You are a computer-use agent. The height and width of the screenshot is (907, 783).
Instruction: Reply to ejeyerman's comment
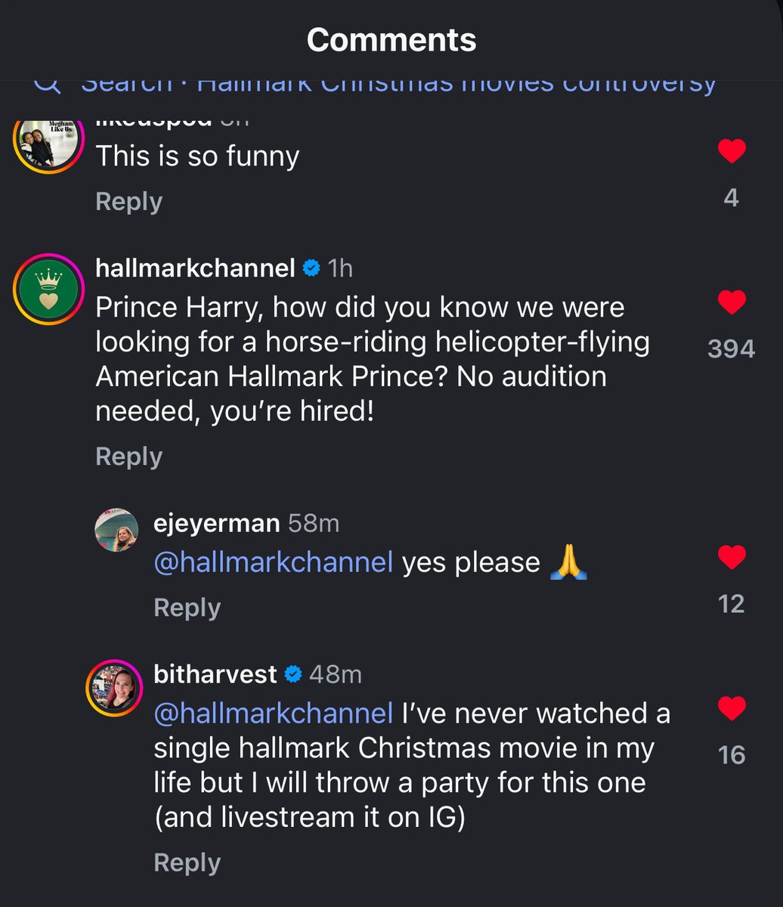[x=187, y=608]
